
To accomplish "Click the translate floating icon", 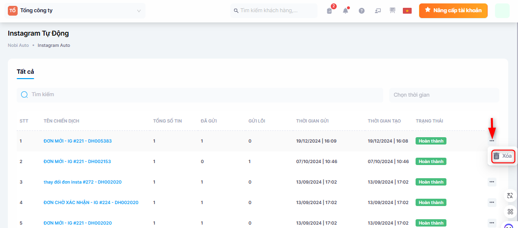I will [x=510, y=196].
